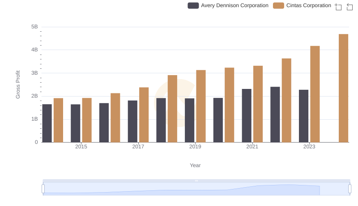Click the Cintas bar for 2016
This screenshot has width=358, height=206.
115,118
